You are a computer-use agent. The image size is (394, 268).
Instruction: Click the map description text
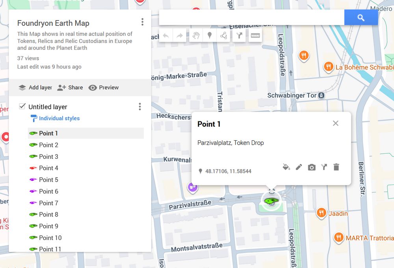tap(75, 41)
